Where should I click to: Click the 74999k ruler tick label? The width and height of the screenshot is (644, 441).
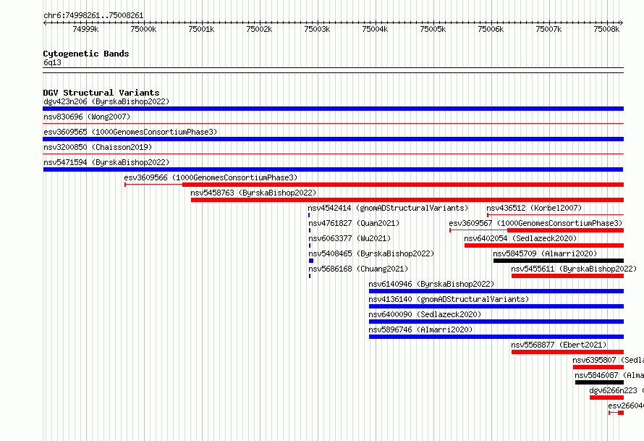[x=85, y=29]
